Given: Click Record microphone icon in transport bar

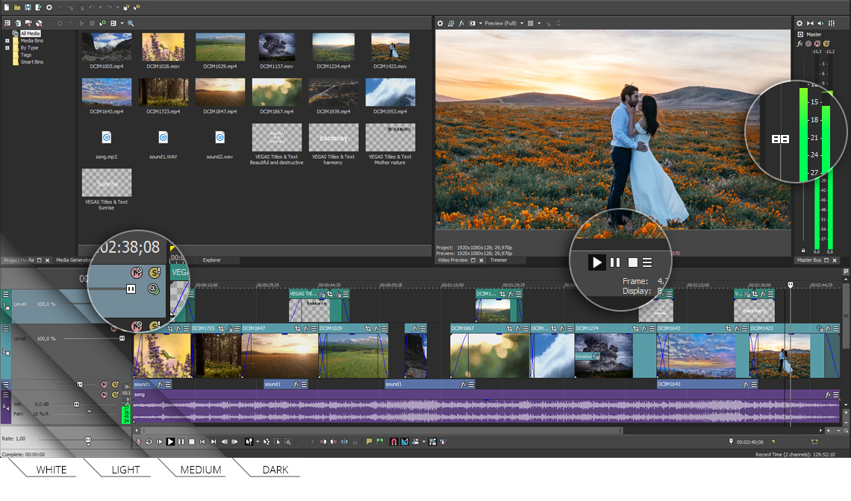Looking at the screenshot, I should click(x=138, y=442).
